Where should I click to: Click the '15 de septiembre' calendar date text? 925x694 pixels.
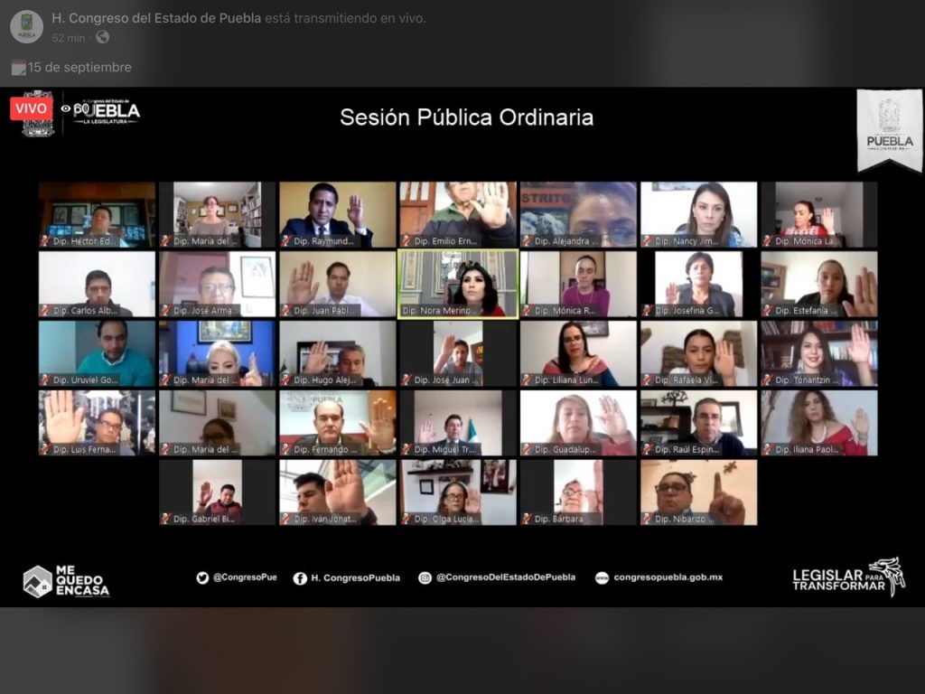pos(79,68)
